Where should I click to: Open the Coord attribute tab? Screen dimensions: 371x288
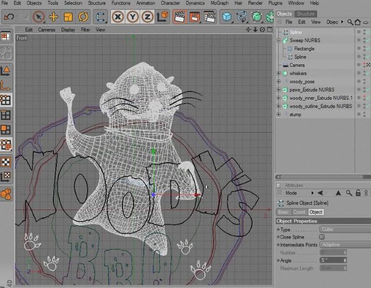tap(299, 212)
